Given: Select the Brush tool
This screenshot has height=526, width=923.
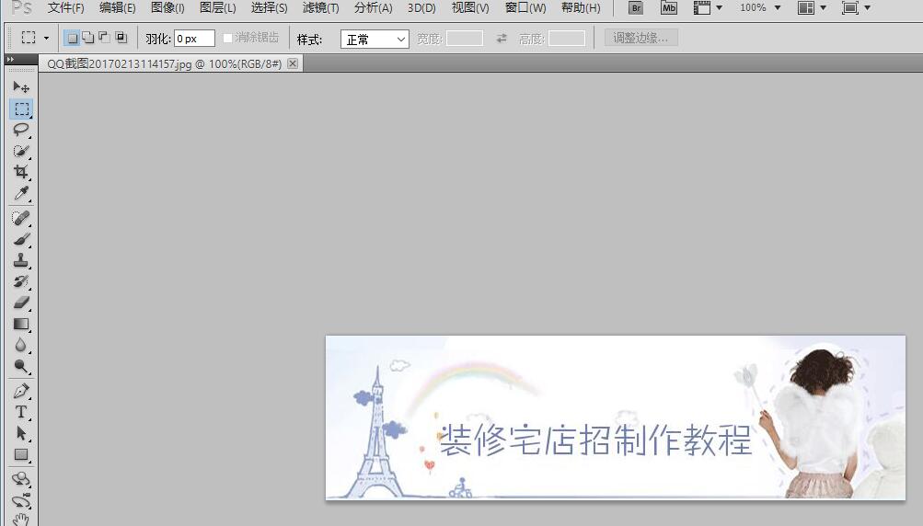Looking at the screenshot, I should tap(21, 239).
